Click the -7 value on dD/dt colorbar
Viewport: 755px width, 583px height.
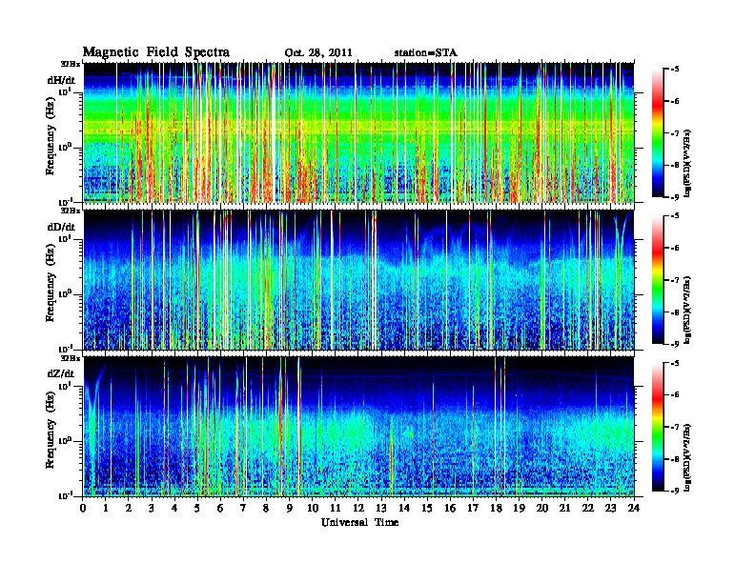coord(675,279)
